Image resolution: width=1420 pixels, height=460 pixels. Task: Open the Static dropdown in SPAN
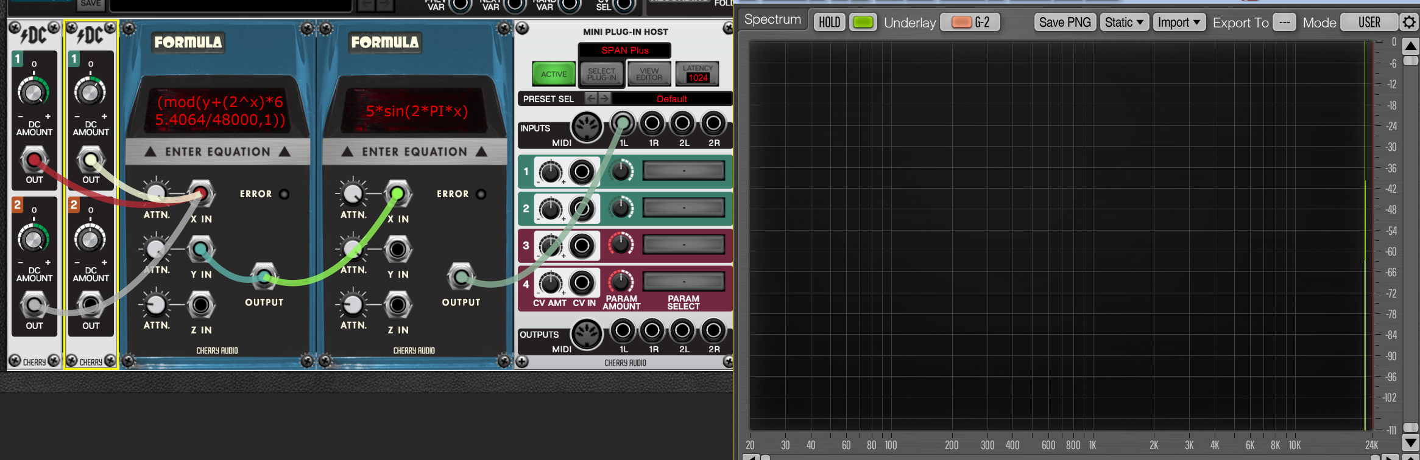click(x=1124, y=23)
